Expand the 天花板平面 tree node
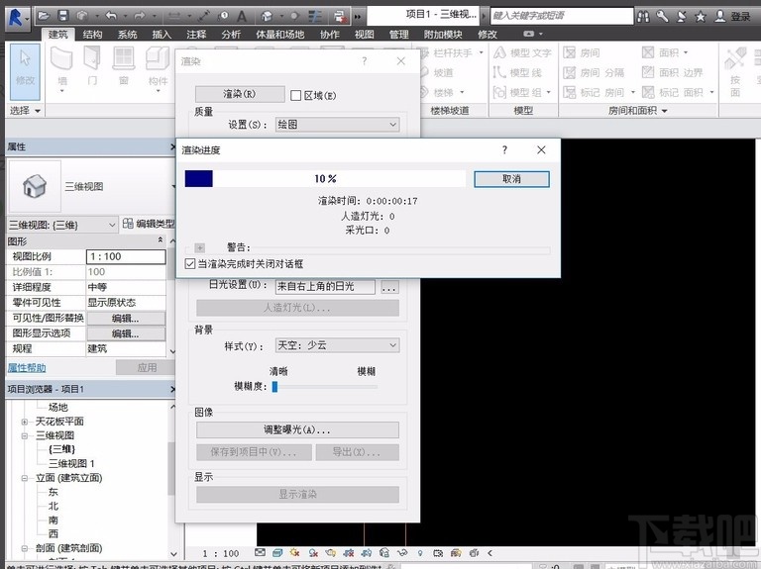The height and width of the screenshot is (569, 761). point(24,422)
